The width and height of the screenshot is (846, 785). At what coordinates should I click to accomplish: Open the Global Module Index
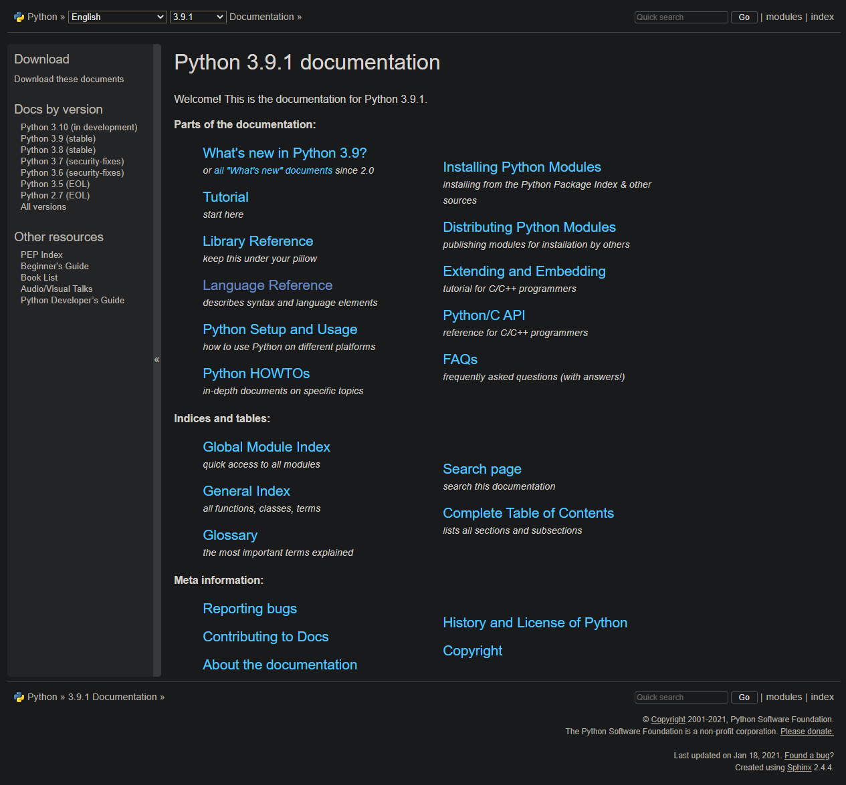(x=266, y=447)
